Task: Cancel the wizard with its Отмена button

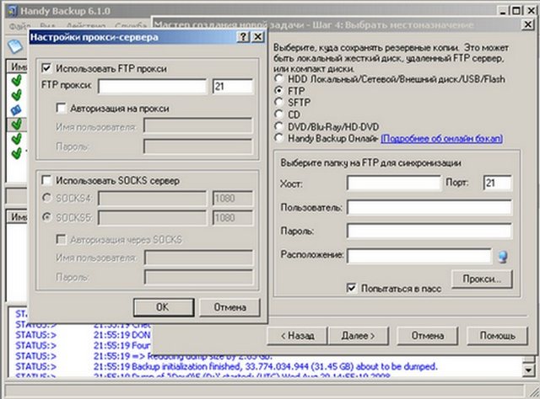Action: 428,335
